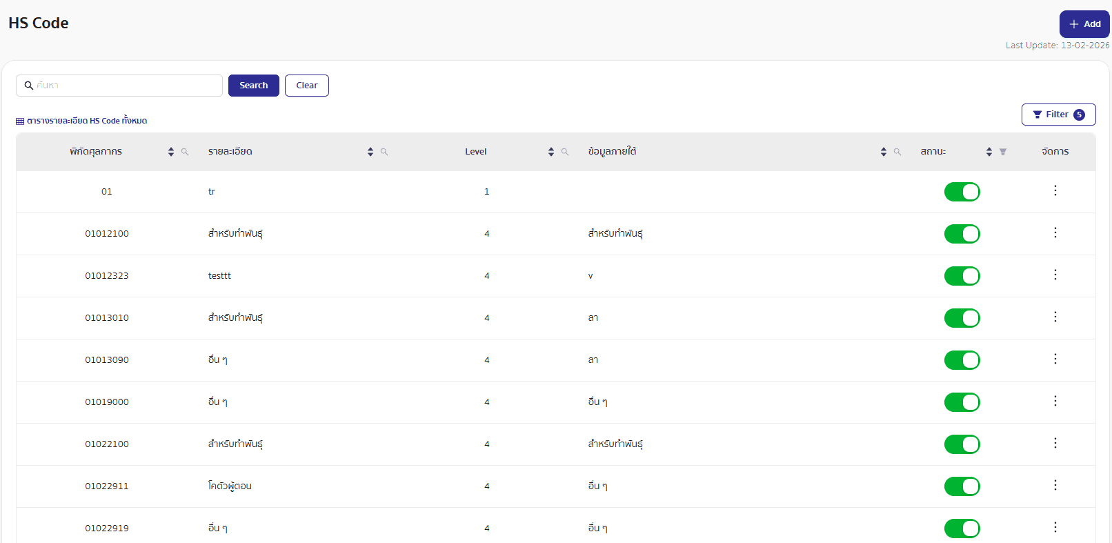Click the search icon in รายละเอียด column header
This screenshot has height=543, width=1112.
click(x=384, y=152)
